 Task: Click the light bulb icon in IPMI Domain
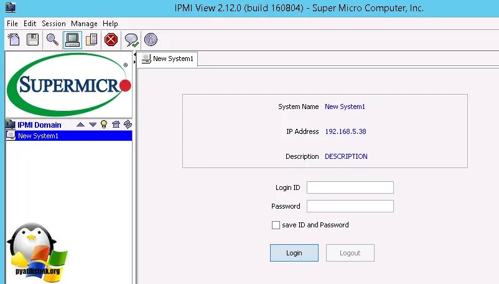coord(104,124)
